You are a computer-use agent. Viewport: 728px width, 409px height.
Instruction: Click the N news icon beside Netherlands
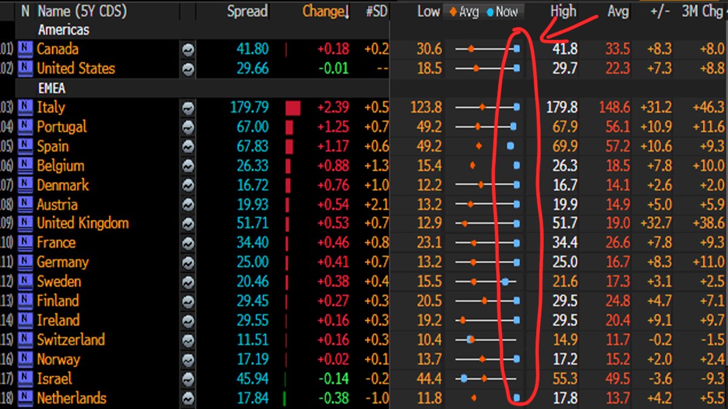(x=25, y=397)
